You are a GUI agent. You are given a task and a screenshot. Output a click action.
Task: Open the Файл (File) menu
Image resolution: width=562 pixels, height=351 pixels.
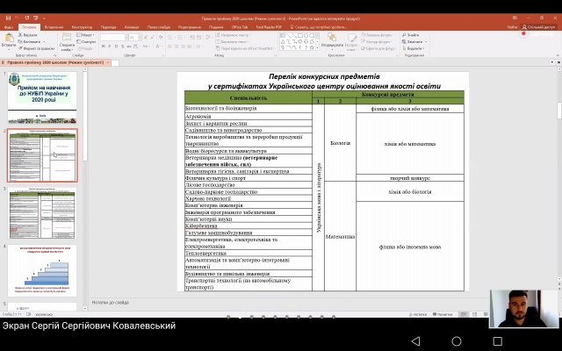pyautogui.click(x=8, y=27)
